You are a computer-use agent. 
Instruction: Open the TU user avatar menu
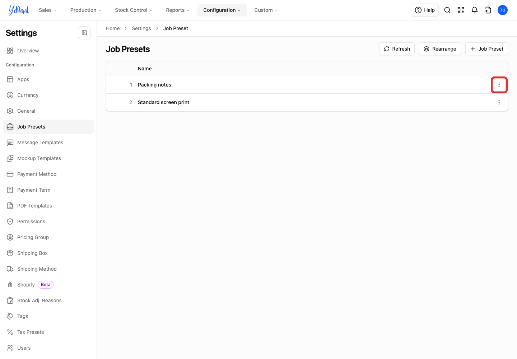(503, 10)
